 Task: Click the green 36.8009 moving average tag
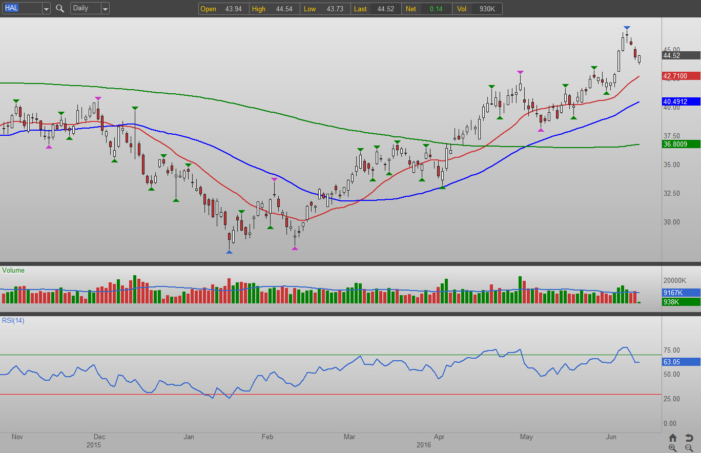click(681, 145)
